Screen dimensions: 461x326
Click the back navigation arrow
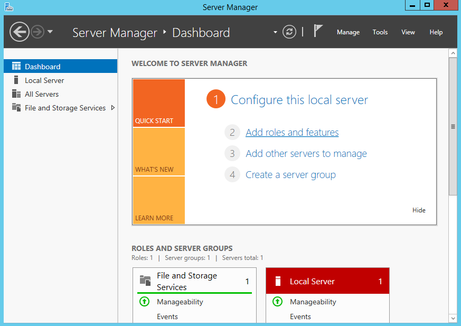pyautogui.click(x=19, y=32)
